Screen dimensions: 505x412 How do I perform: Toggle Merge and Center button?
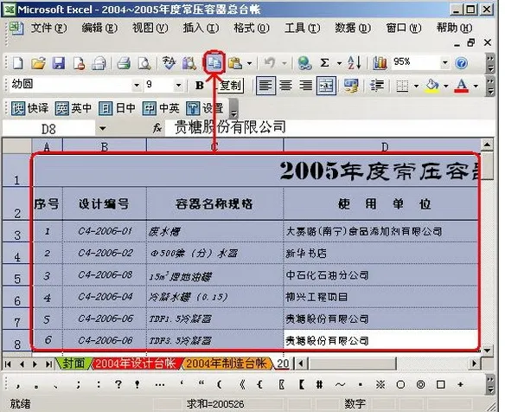[326, 86]
